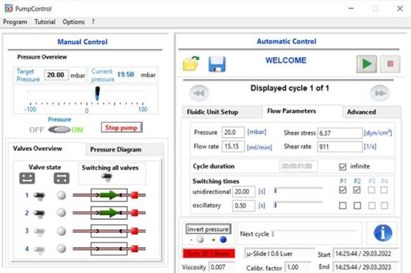Click the valve 4 round state indicator
The height and width of the screenshot is (273, 411).
(62, 249)
